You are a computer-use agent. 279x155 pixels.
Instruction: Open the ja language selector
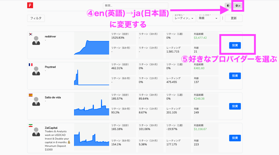click(x=238, y=6)
